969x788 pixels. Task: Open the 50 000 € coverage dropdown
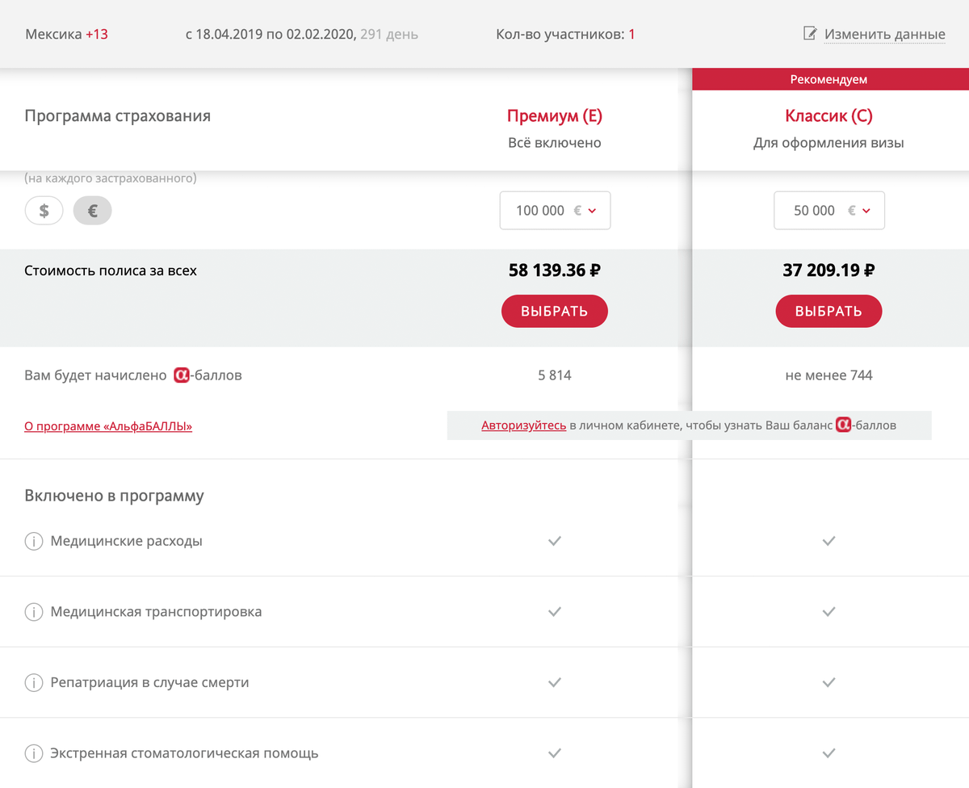pyautogui.click(x=829, y=210)
